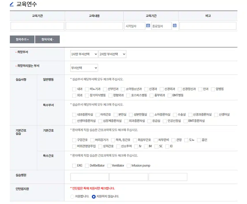Focus the 시작일자 date field

(x=135, y=26)
